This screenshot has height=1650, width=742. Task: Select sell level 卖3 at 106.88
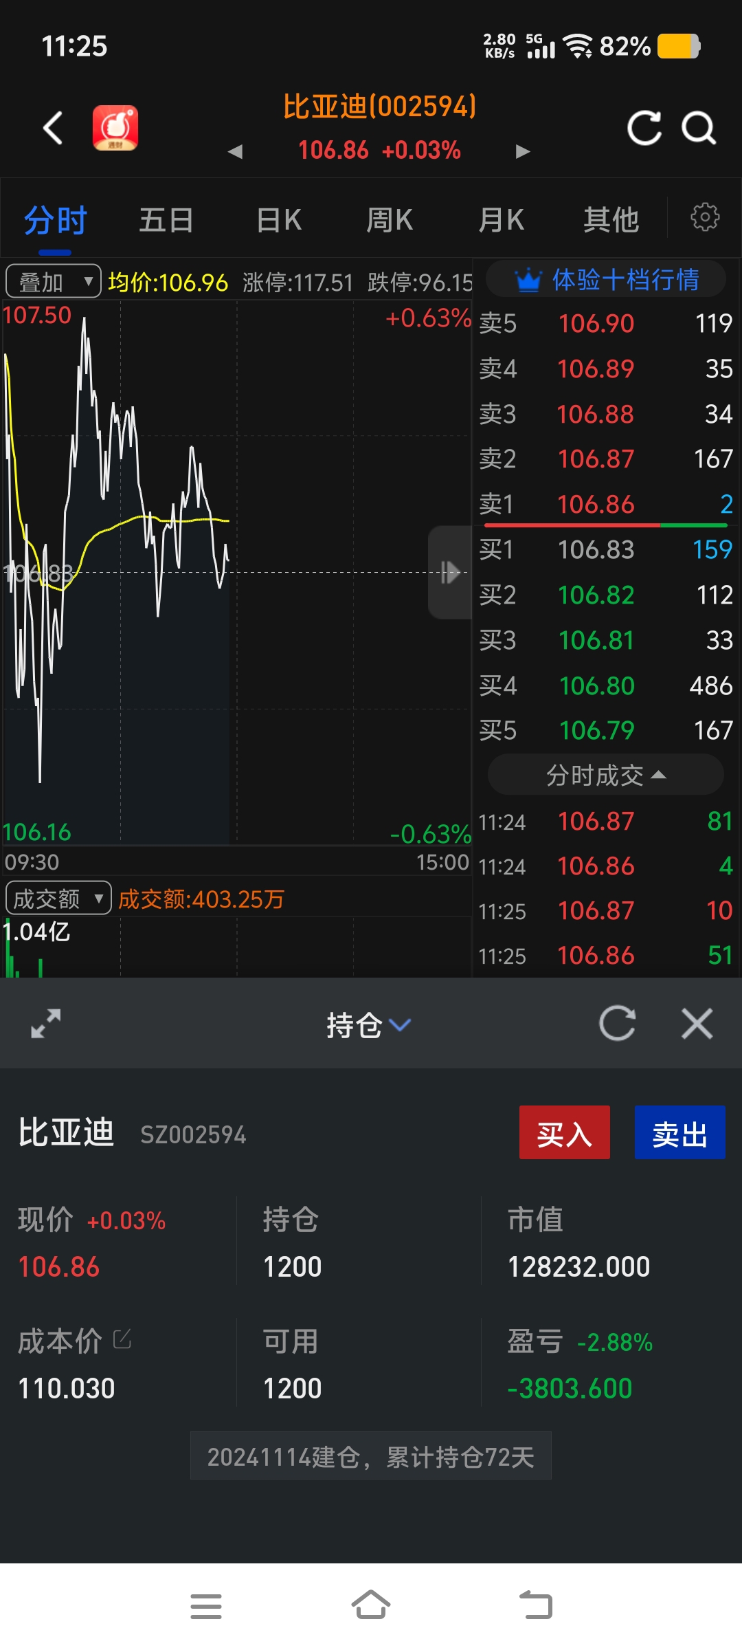tap(606, 414)
